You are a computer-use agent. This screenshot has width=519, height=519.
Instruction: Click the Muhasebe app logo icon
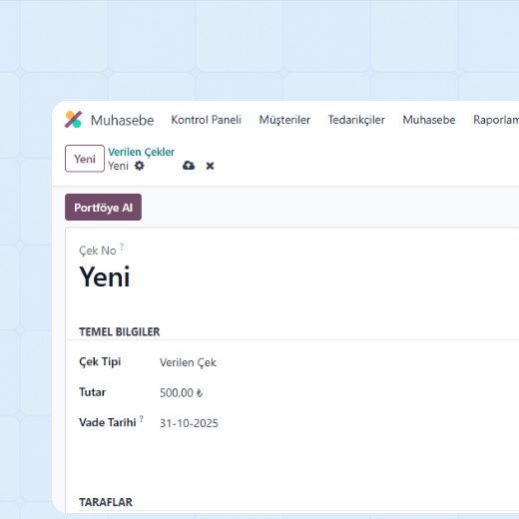coord(73,119)
